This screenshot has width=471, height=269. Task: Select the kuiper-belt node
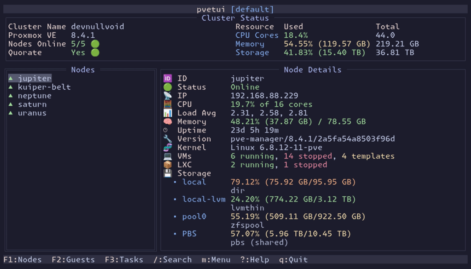[x=44, y=87]
